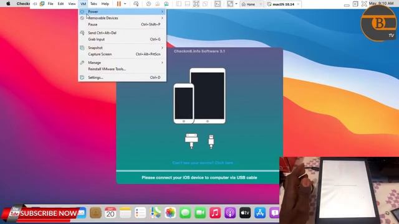Click the Apple logo menu
The image size is (399, 224).
tap(8, 4)
